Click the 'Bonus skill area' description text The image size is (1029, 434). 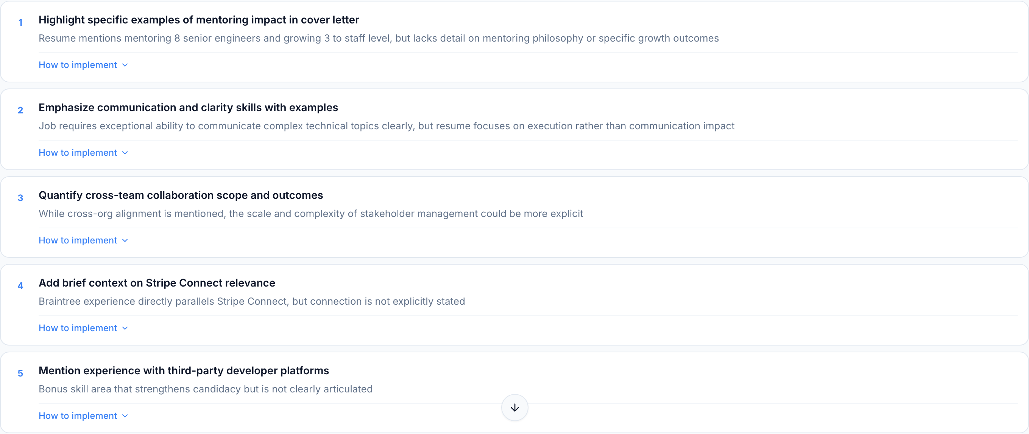coord(205,389)
